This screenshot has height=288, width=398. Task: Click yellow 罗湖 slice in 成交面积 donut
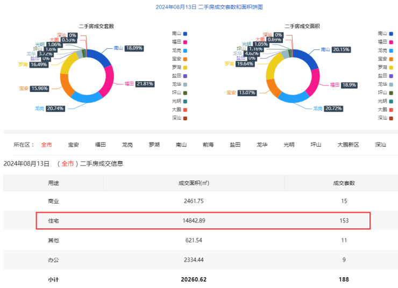click(x=274, y=66)
